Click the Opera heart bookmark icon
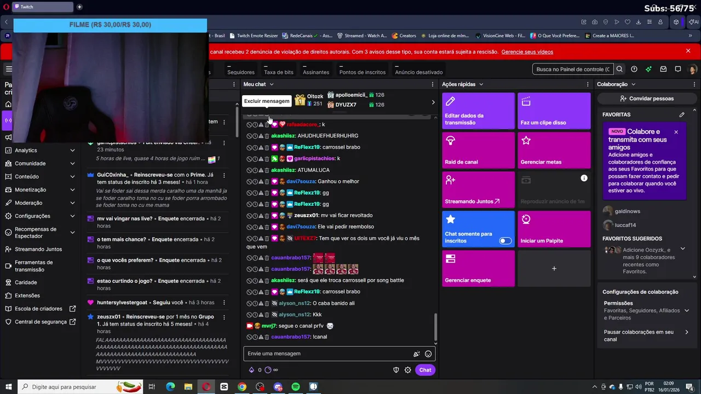701x394 pixels. [x=628, y=22]
